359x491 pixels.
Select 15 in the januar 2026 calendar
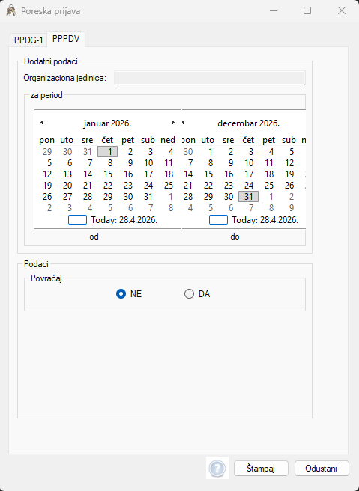(108, 174)
